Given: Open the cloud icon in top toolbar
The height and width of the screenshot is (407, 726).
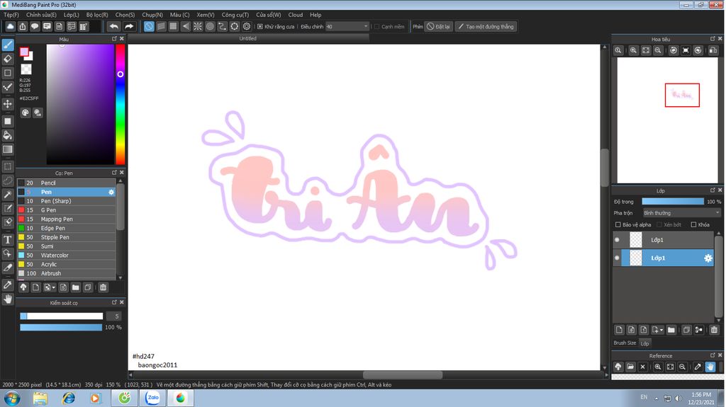Looking at the screenshot, I should 10,26.
